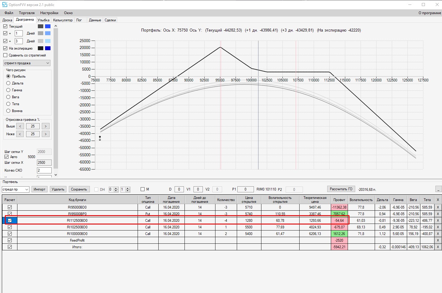Switch to the Сделки tab

coord(110,20)
